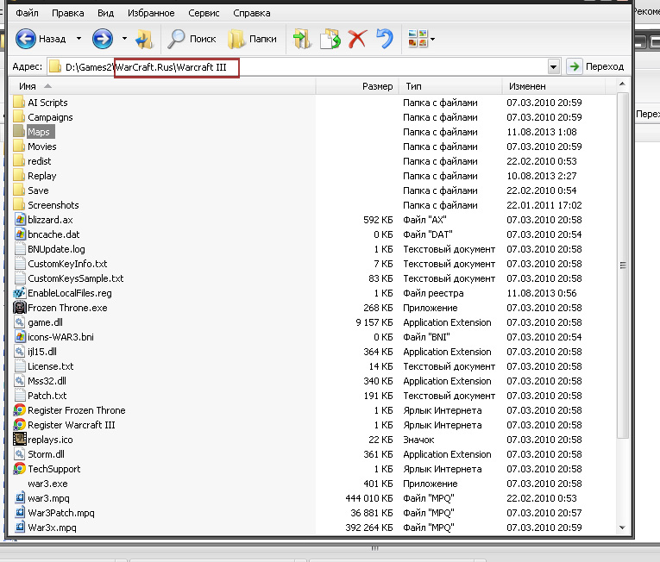This screenshot has height=562, width=660.
Task: Open Search (Поиск) magnifier tool
Action: pyautogui.click(x=192, y=39)
